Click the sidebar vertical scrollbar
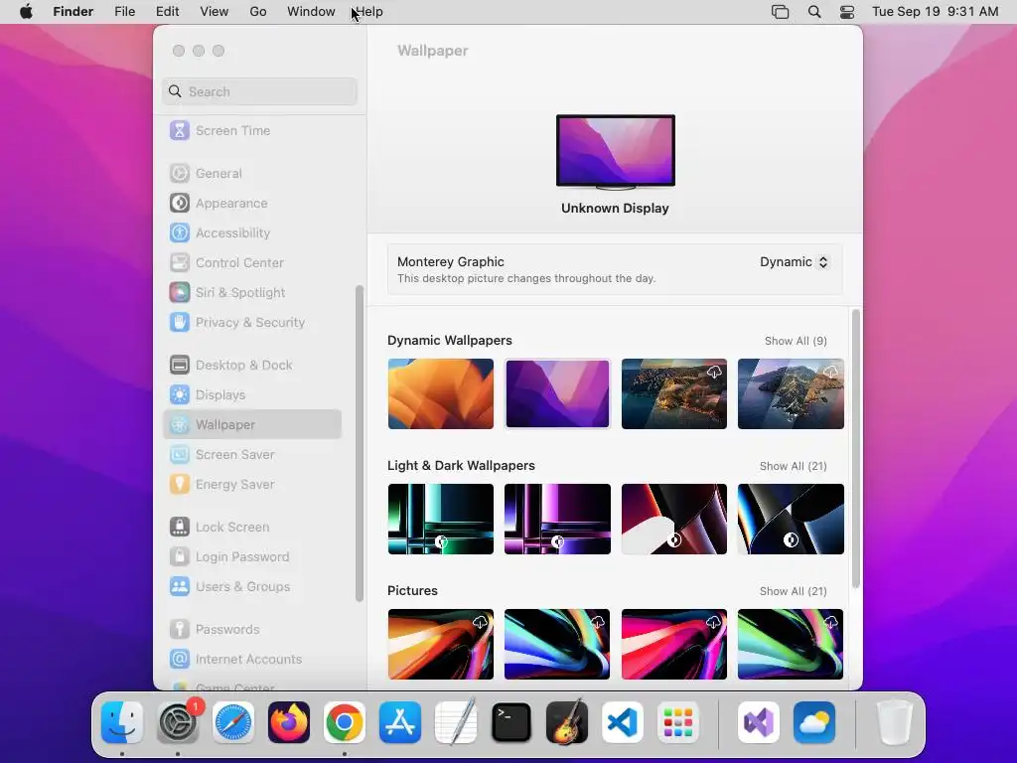Screen dimensions: 1017x763 360,444
